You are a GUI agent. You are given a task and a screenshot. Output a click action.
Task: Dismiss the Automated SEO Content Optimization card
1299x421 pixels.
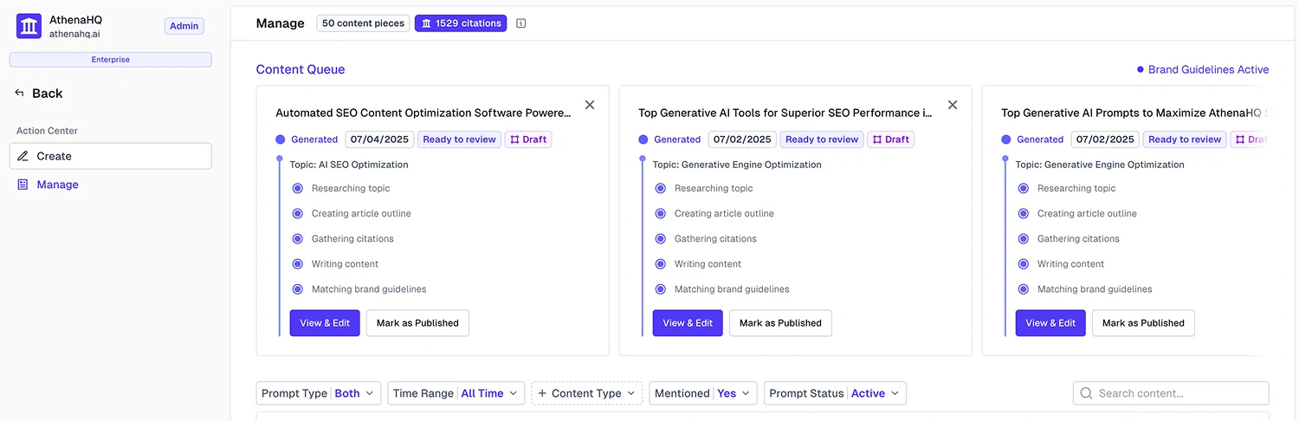pos(590,105)
